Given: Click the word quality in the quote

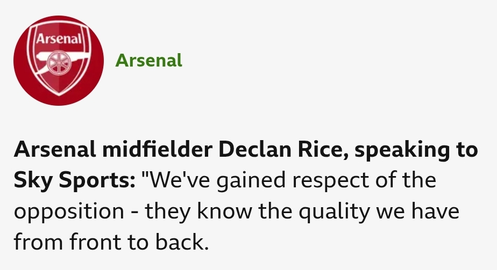Looking at the screenshot, I should [335, 211].
